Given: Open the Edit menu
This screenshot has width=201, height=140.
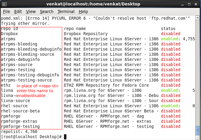Looking at the screenshot, I should 18,12.
